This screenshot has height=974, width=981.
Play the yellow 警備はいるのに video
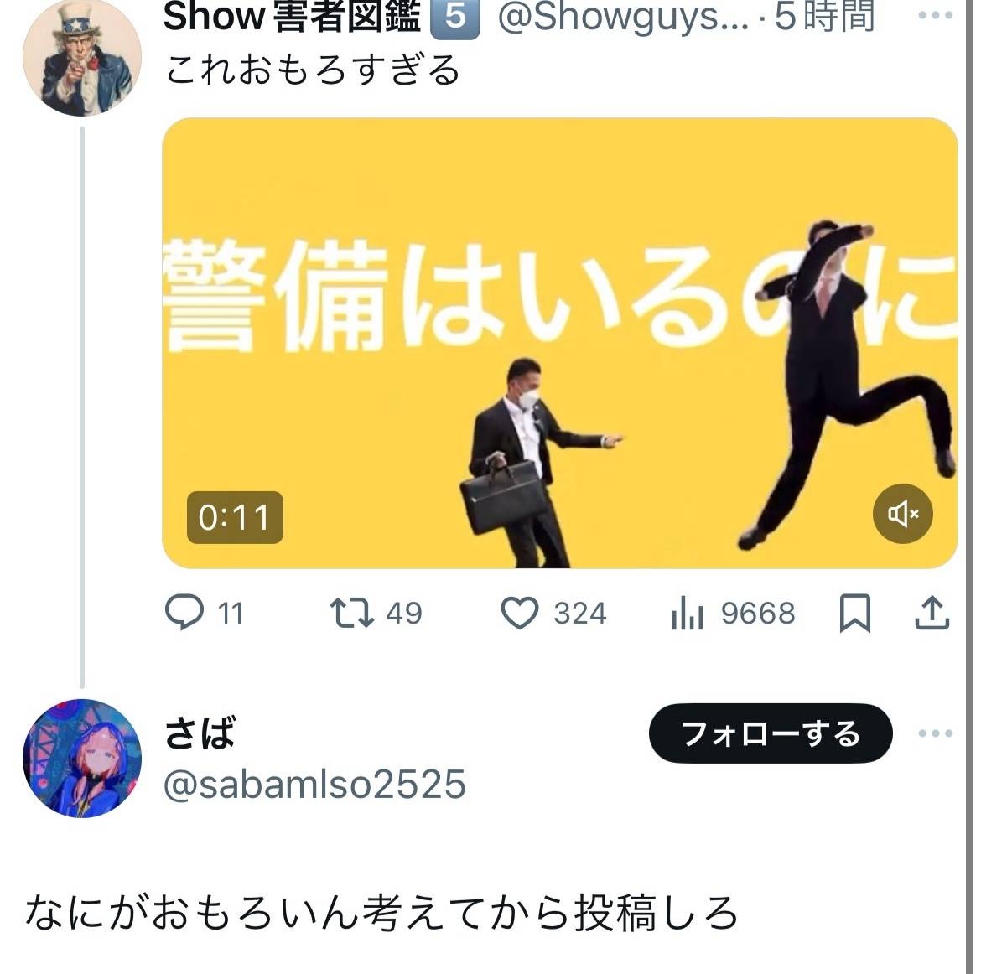560,343
